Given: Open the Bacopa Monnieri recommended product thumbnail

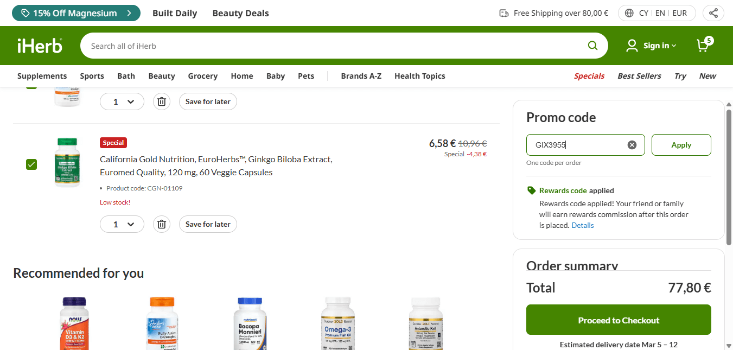Looking at the screenshot, I should (x=250, y=324).
